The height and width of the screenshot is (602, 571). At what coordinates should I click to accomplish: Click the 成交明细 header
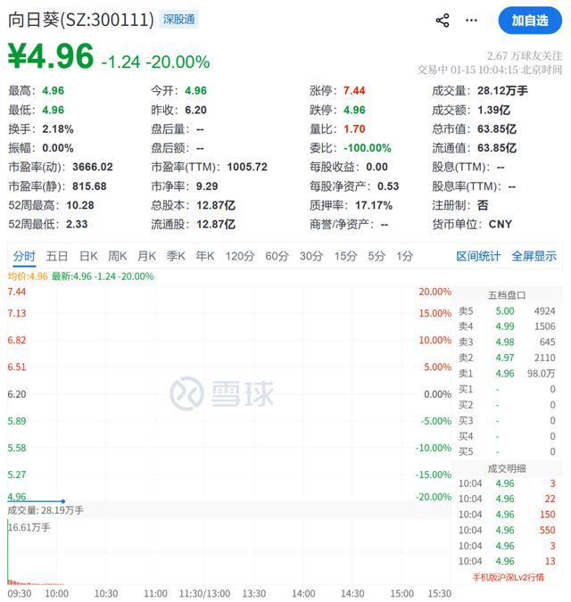[x=507, y=468]
